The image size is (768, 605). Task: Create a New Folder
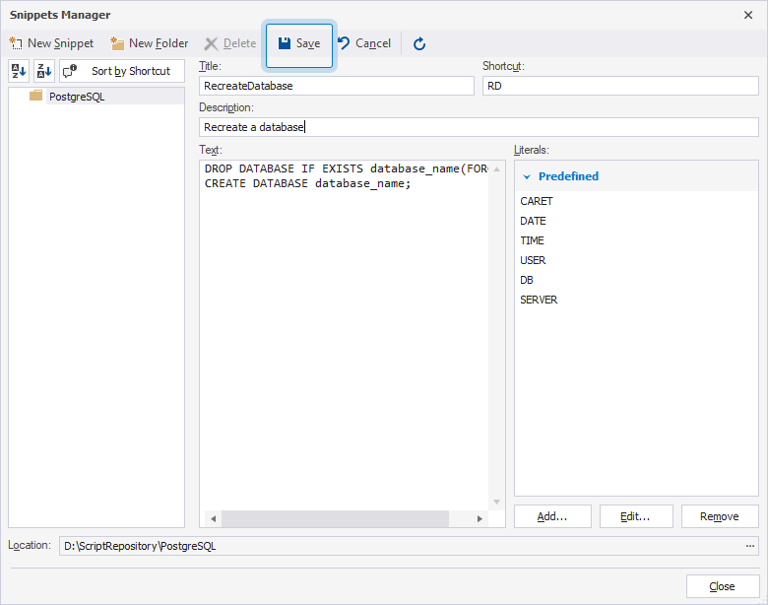pyautogui.click(x=150, y=43)
